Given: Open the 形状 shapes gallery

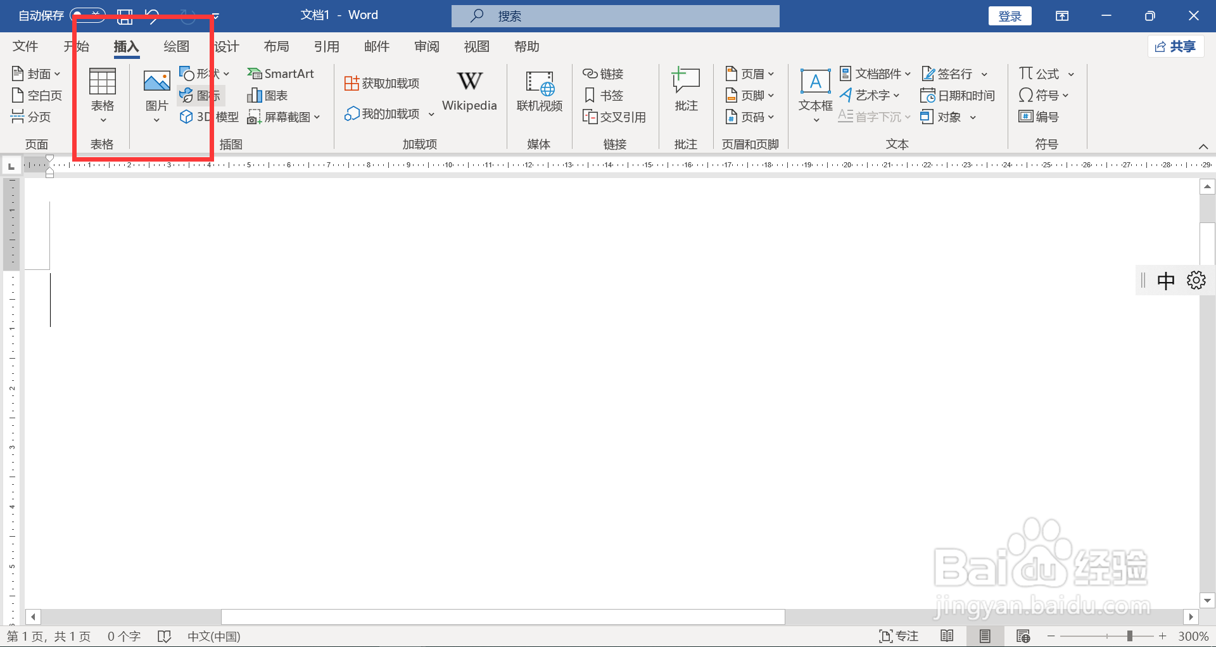Looking at the screenshot, I should click(204, 74).
